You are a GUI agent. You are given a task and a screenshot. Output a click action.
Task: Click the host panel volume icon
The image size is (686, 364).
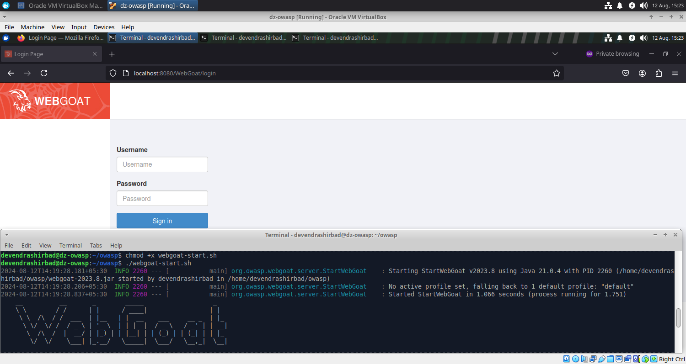(x=644, y=5)
